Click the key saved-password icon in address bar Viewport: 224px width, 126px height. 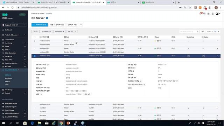(180, 8)
